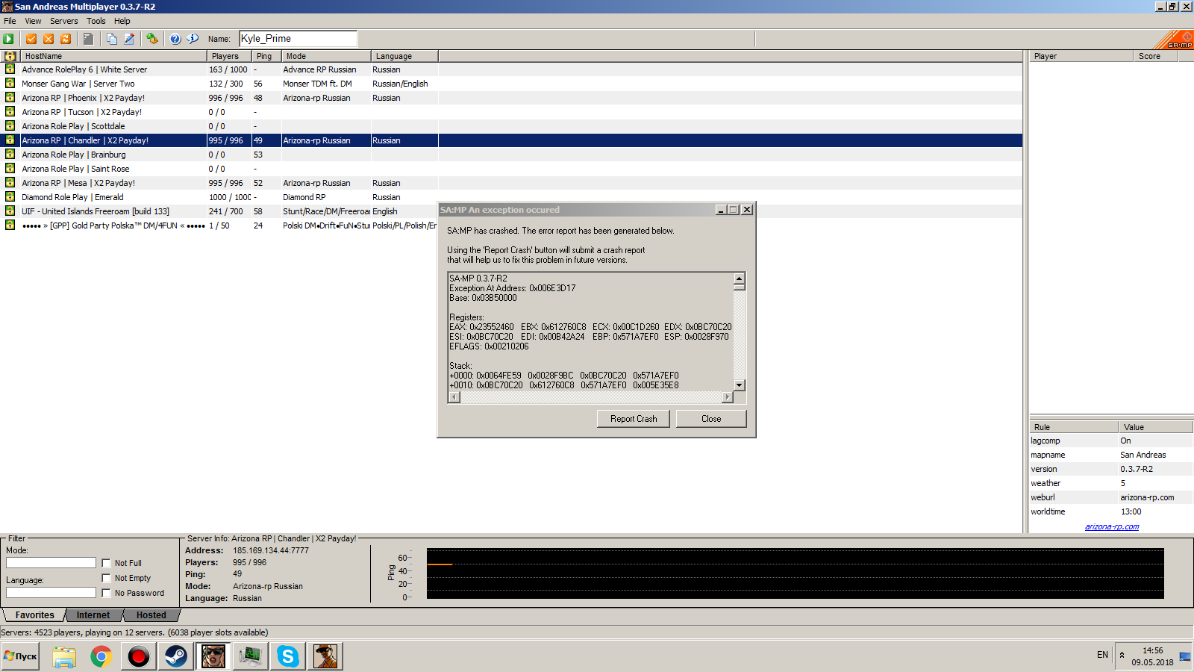Click the crash report scroll left arrow

tap(454, 397)
